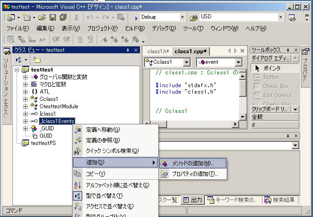Start debugging with the blue play arrow

click(136, 18)
